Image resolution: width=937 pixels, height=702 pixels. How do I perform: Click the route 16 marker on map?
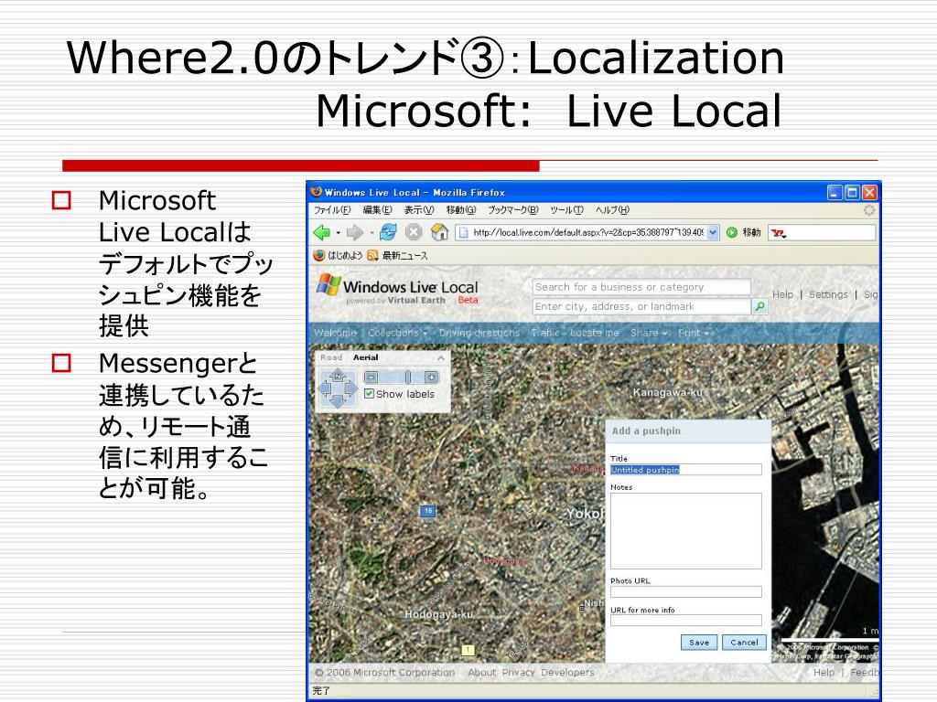click(x=428, y=511)
